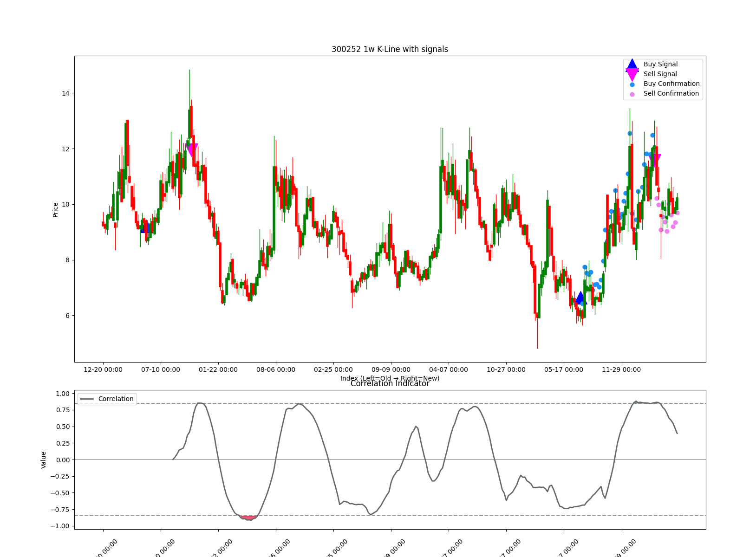Screen dimensions: 743x557
Task: Click the 'Buy Confirmation' legend label
Action: tap(671, 84)
